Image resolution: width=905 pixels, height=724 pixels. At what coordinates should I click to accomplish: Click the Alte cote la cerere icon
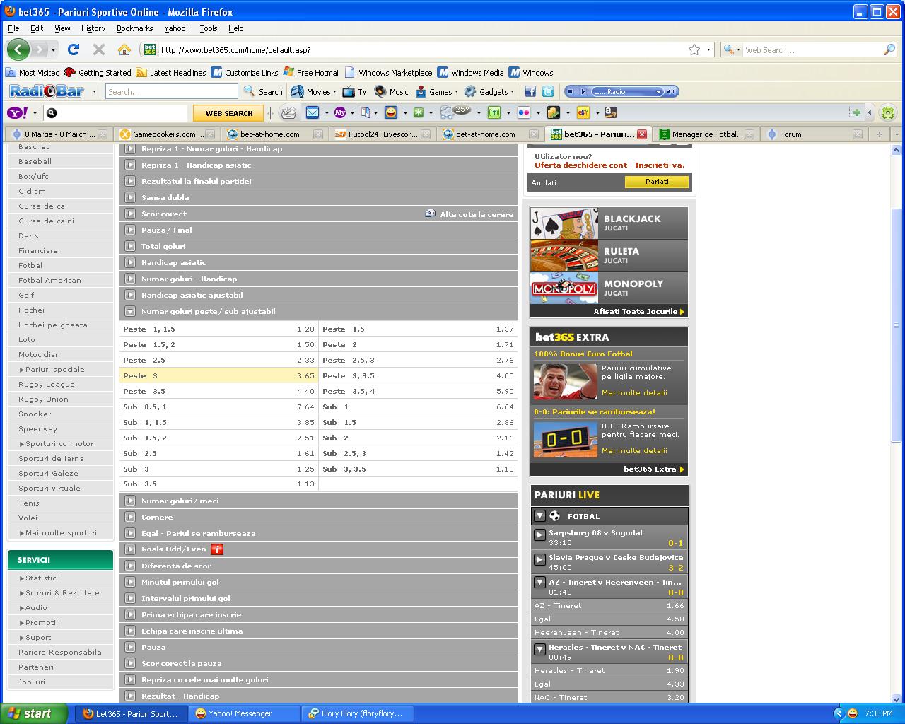point(430,214)
